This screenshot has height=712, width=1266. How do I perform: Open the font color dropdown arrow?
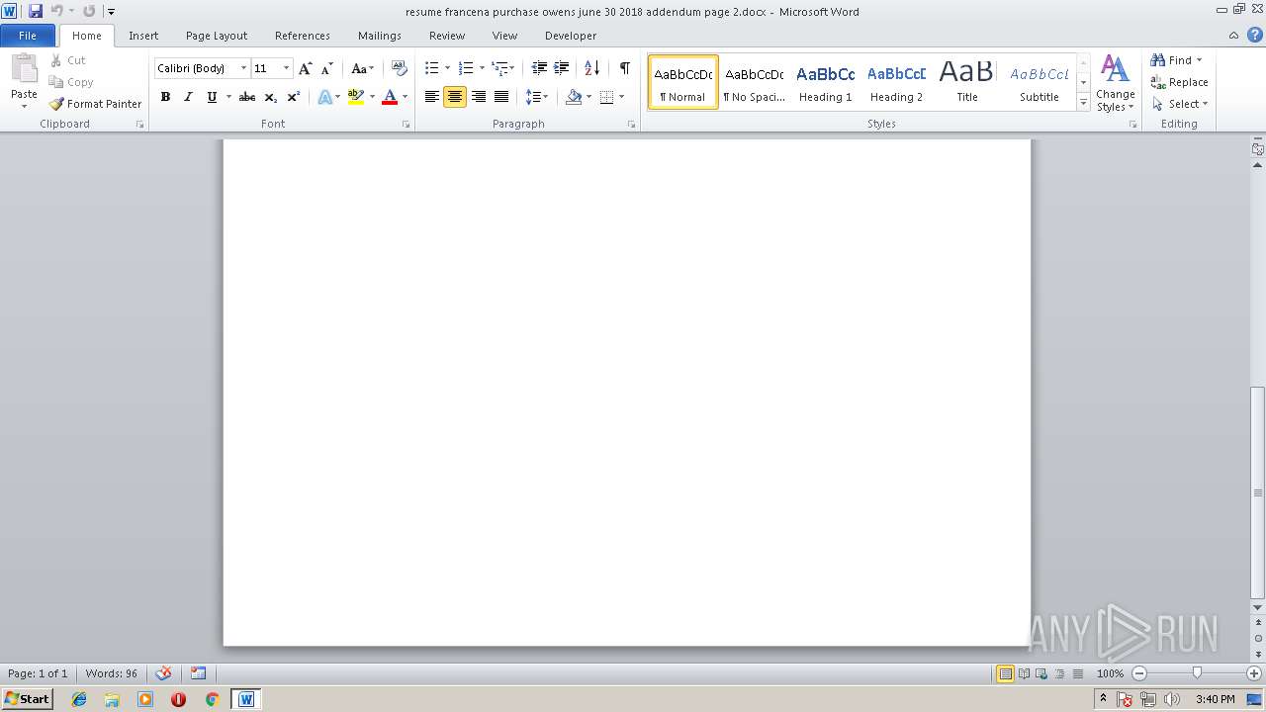[405, 97]
